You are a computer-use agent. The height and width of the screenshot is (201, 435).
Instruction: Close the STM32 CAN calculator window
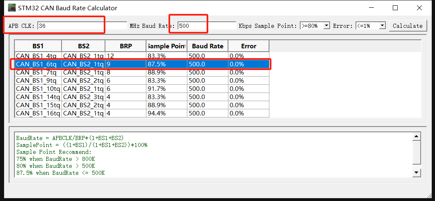pyautogui.click(x=419, y=8)
